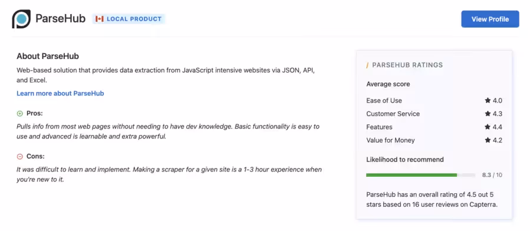This screenshot has width=530, height=231.
Task: Open the View Profile button
Action: (490, 19)
